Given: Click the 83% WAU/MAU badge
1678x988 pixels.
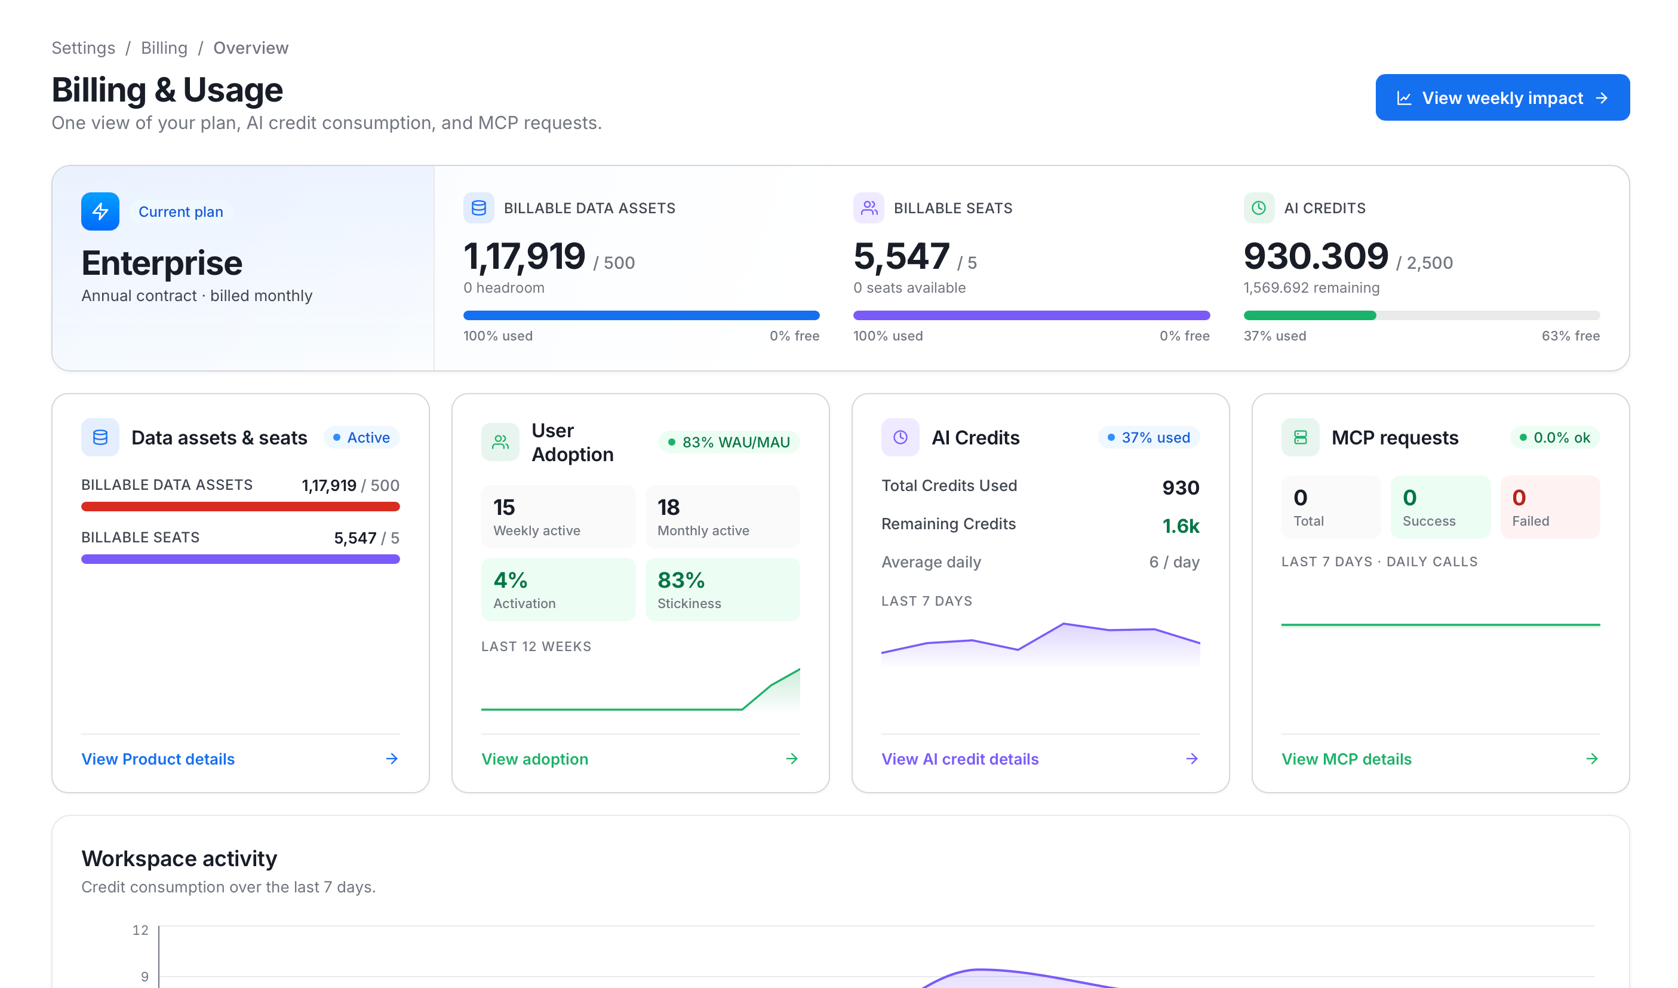Looking at the screenshot, I should pos(729,441).
